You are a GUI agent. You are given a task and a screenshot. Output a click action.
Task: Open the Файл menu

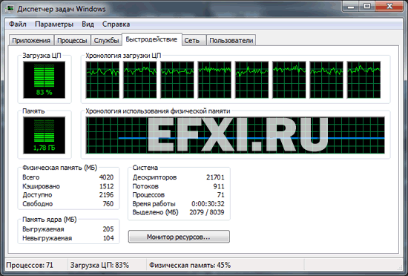(x=18, y=24)
